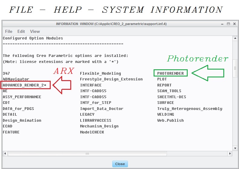Image resolution: width=239 pixels, height=169 pixels.
Task: Click the ADVANCED_RENDER_2* entry
Action: pyautogui.click(x=24, y=85)
